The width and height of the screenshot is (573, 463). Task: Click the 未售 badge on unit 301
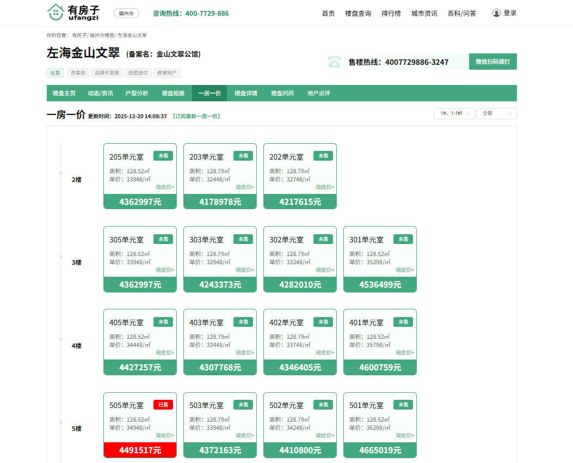tap(403, 239)
